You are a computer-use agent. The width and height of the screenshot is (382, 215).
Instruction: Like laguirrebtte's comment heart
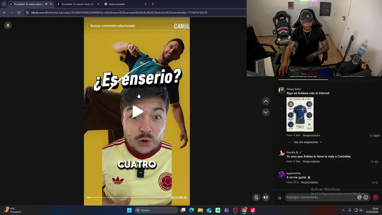(x=373, y=183)
